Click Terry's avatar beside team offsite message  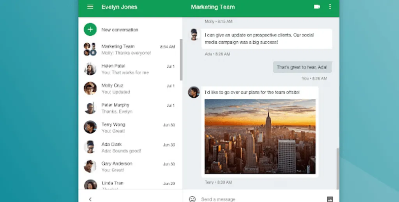pos(194,92)
